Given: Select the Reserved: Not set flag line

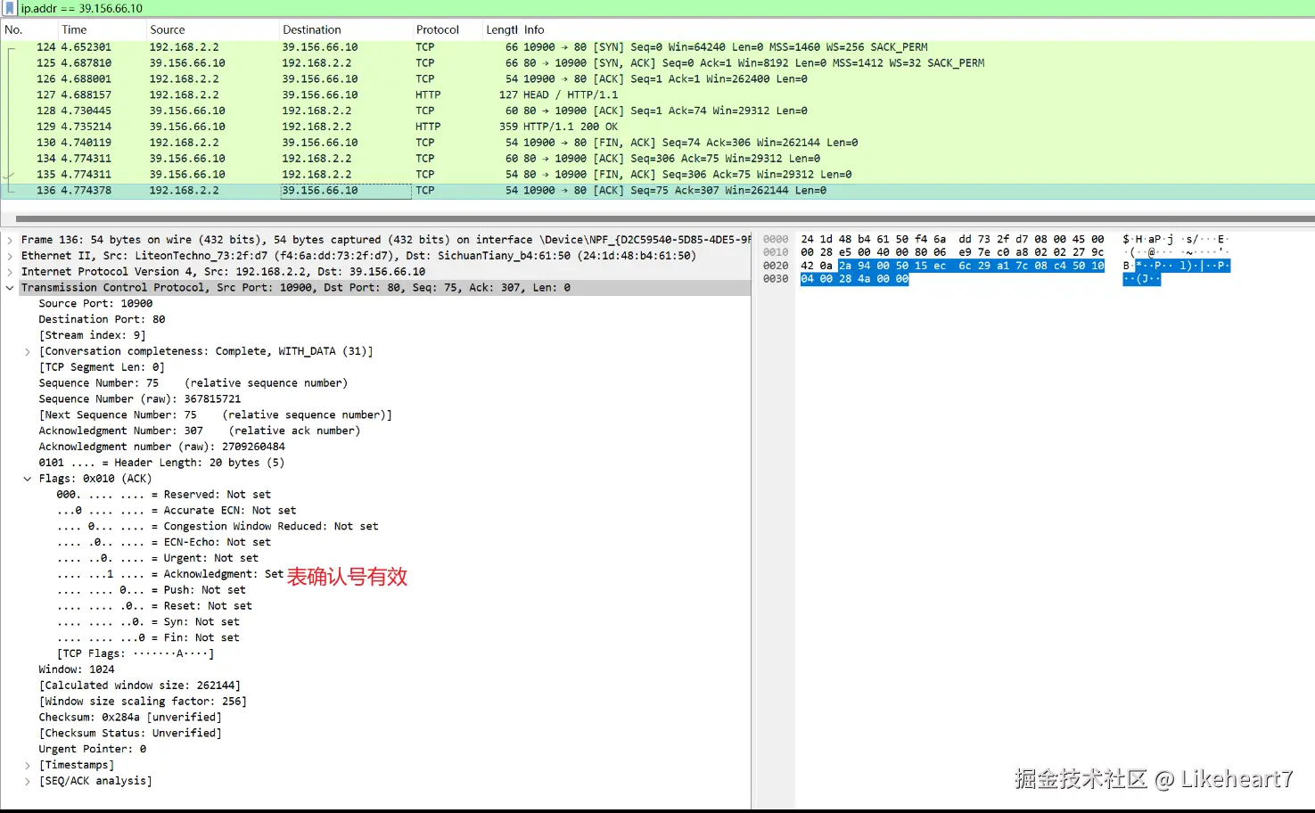Looking at the screenshot, I should pos(164,495).
